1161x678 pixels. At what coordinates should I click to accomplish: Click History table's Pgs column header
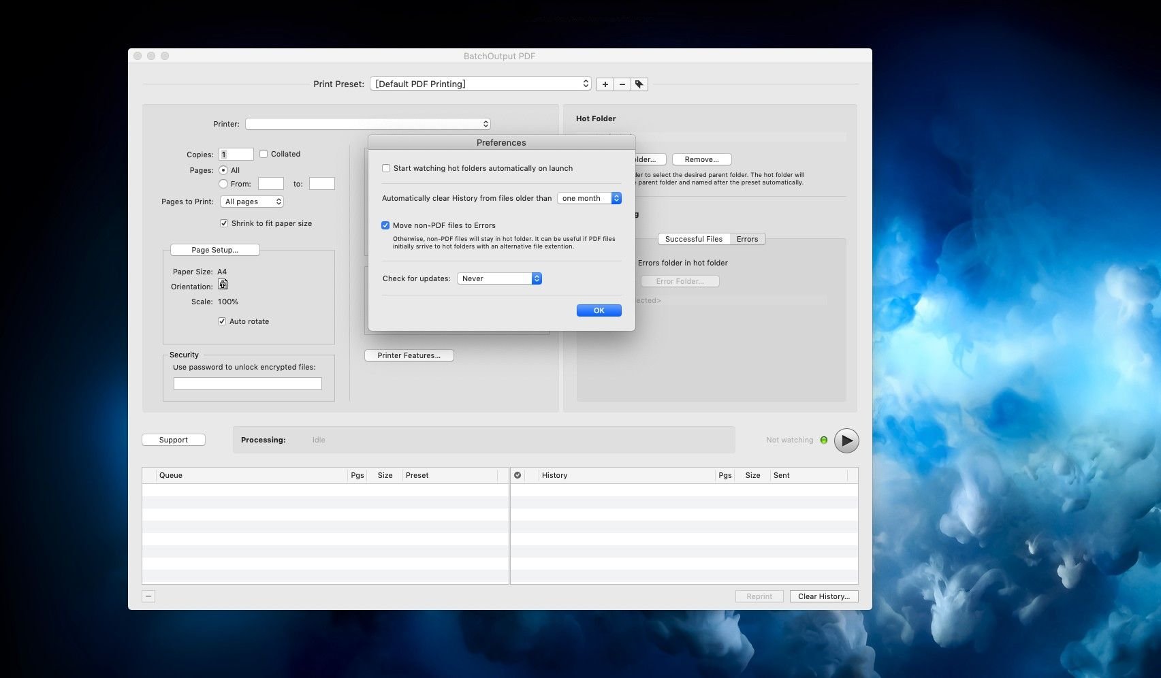[x=725, y=475]
